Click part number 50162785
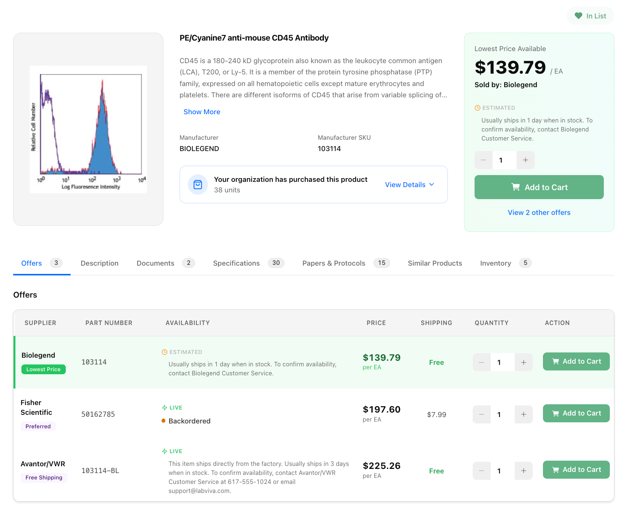Image resolution: width=632 pixels, height=514 pixels. coord(98,414)
